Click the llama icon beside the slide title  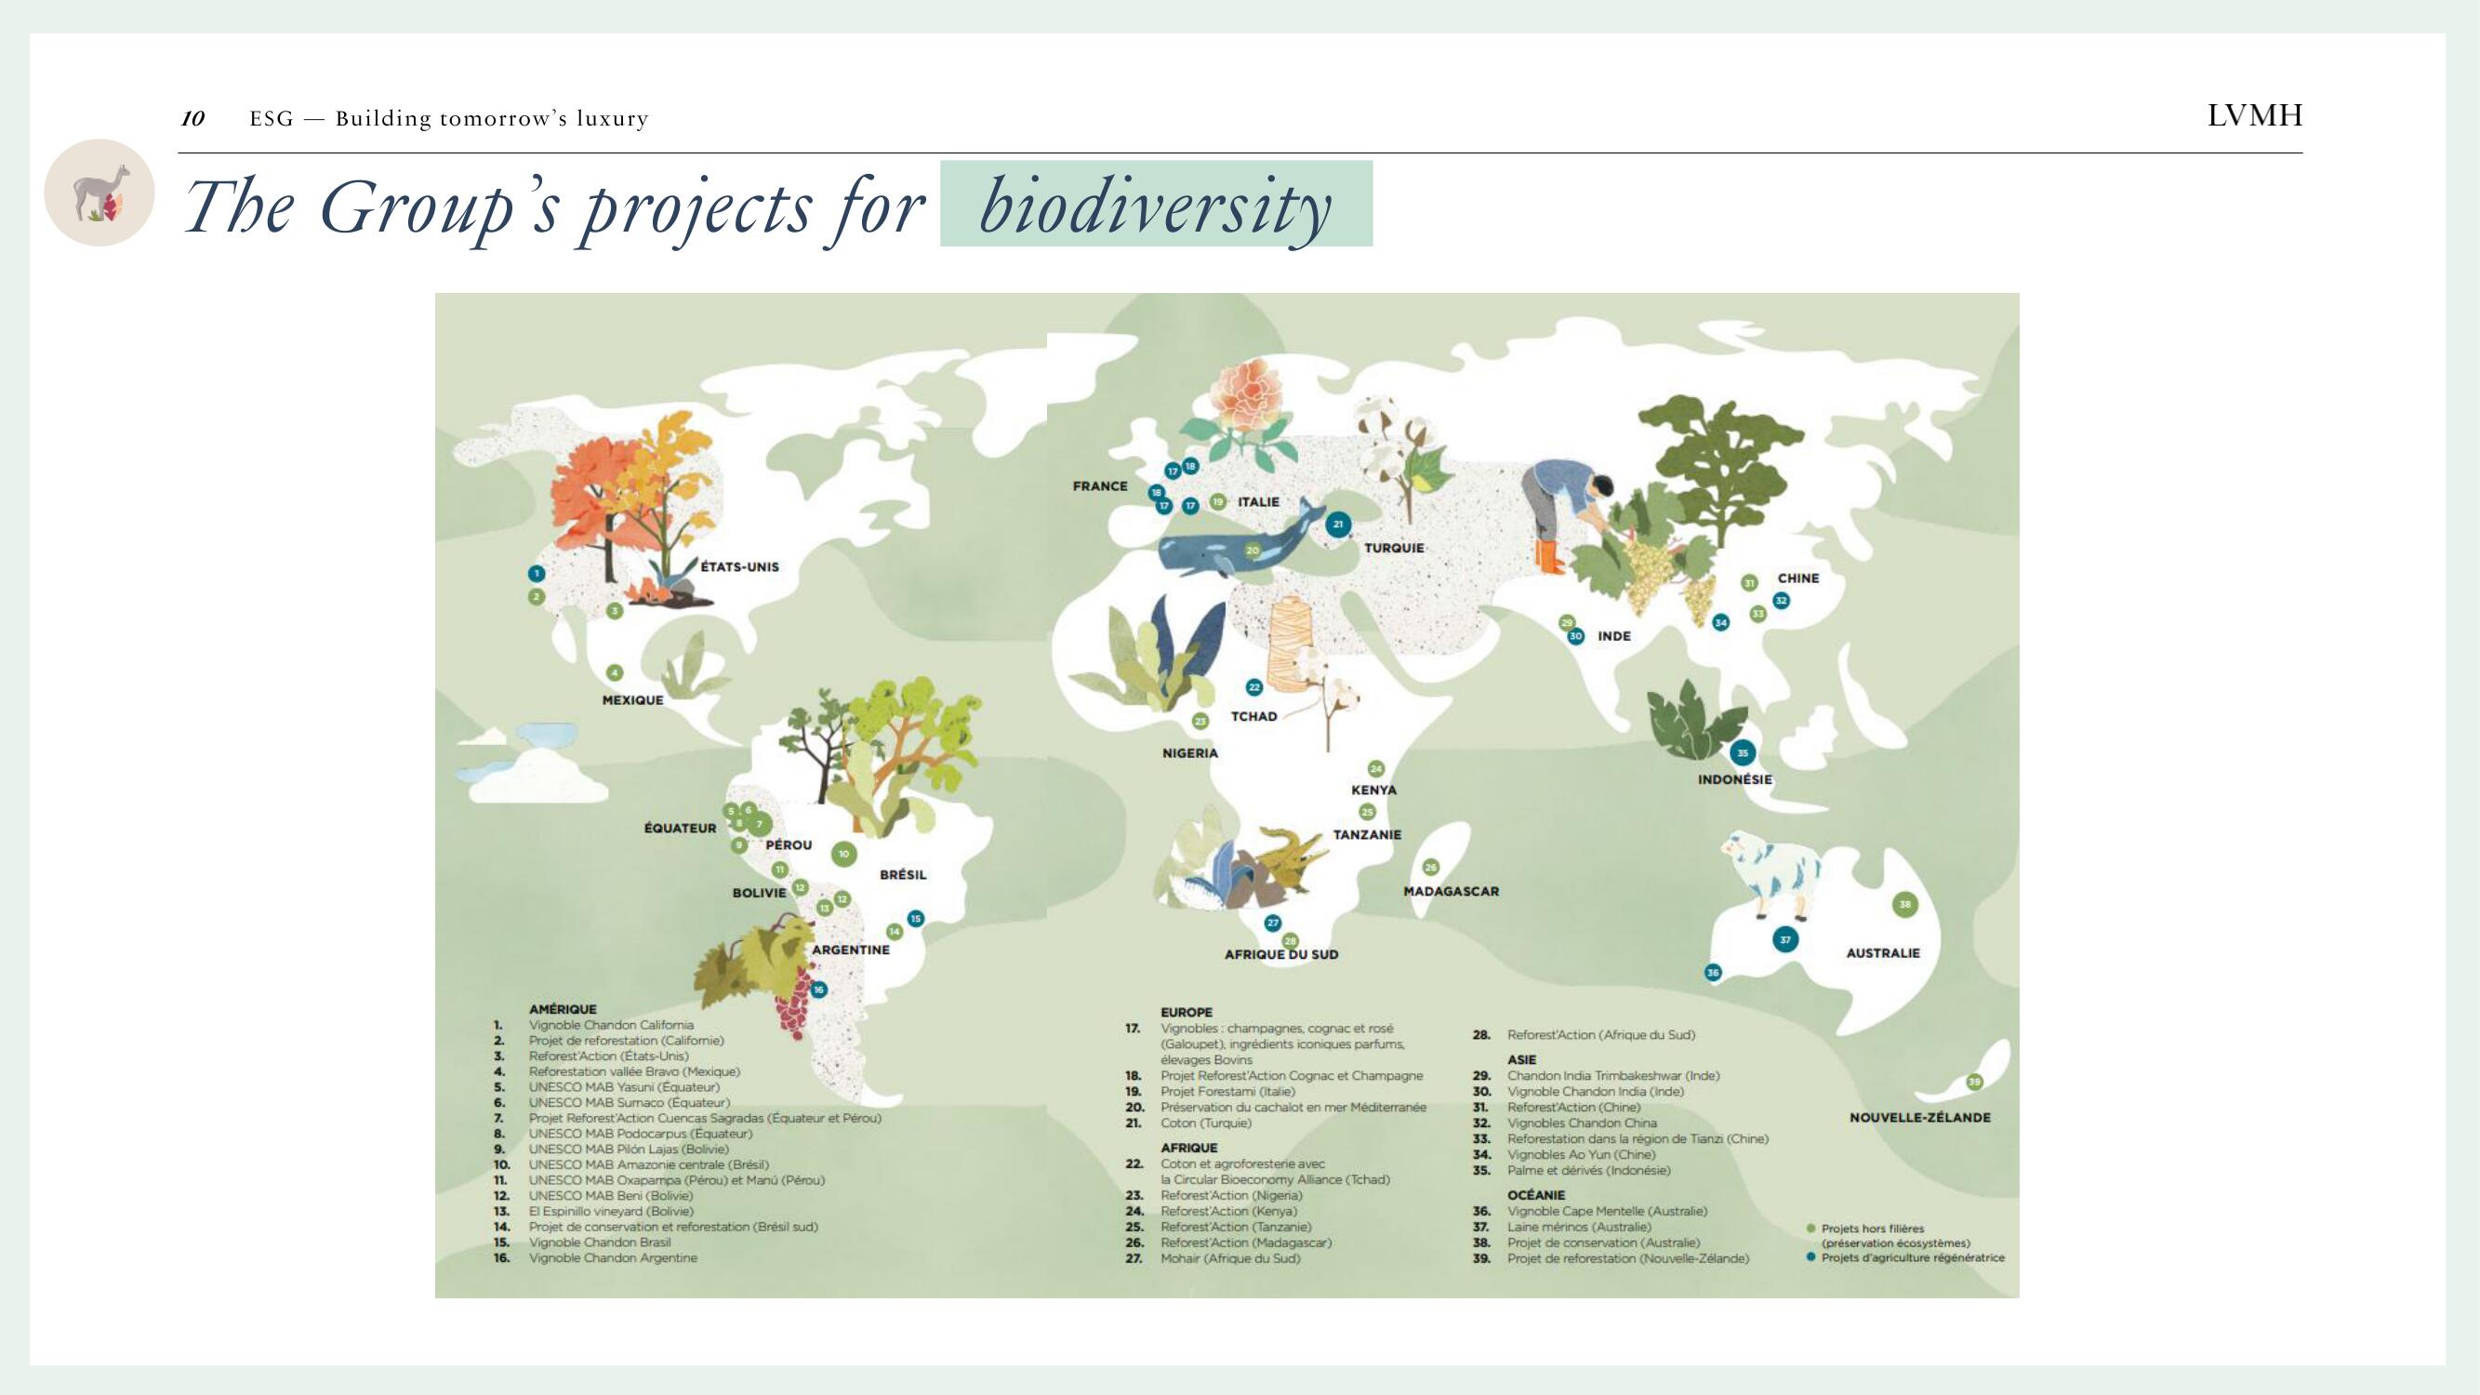(99, 193)
